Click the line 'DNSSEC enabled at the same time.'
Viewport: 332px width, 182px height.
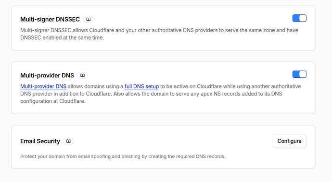[x=62, y=37]
